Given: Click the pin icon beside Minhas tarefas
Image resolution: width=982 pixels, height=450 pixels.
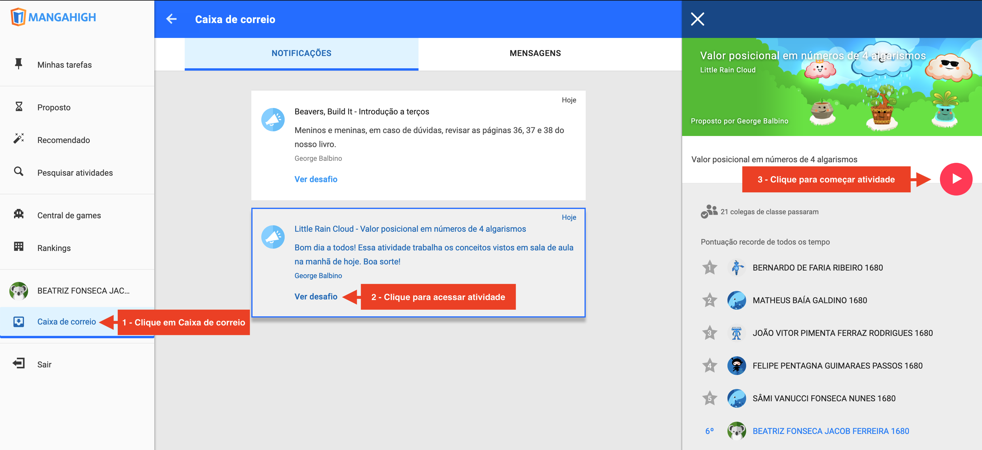Looking at the screenshot, I should [18, 64].
